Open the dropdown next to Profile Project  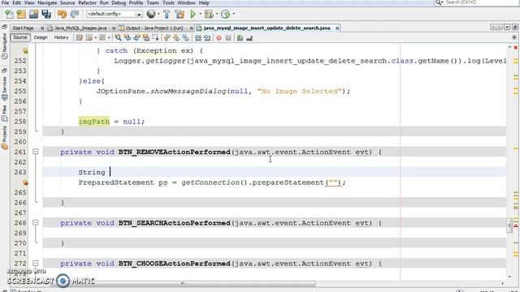point(233,14)
